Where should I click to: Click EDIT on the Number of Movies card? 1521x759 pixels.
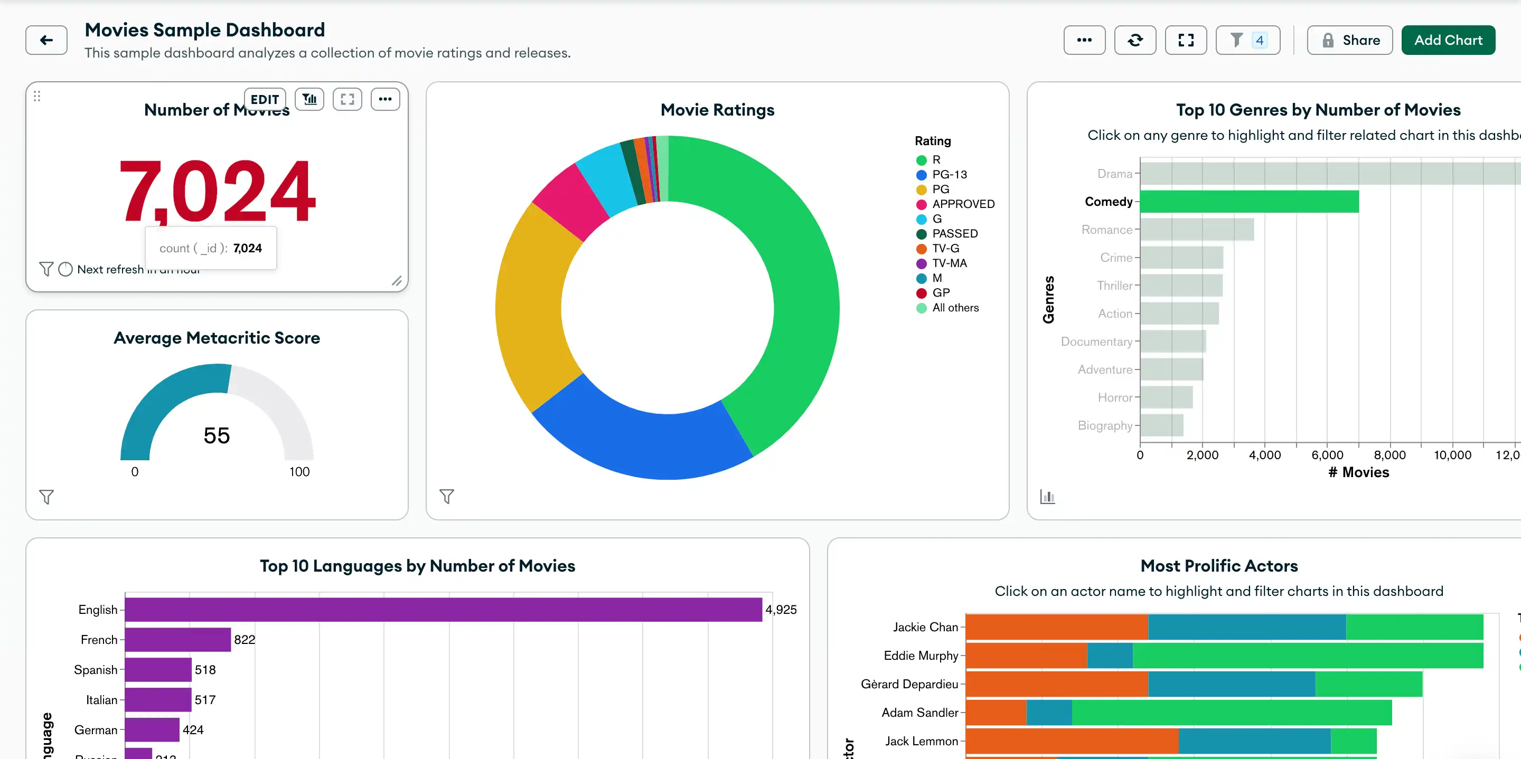point(264,99)
